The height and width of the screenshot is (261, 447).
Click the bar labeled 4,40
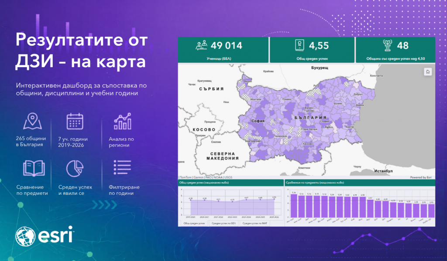378,209
